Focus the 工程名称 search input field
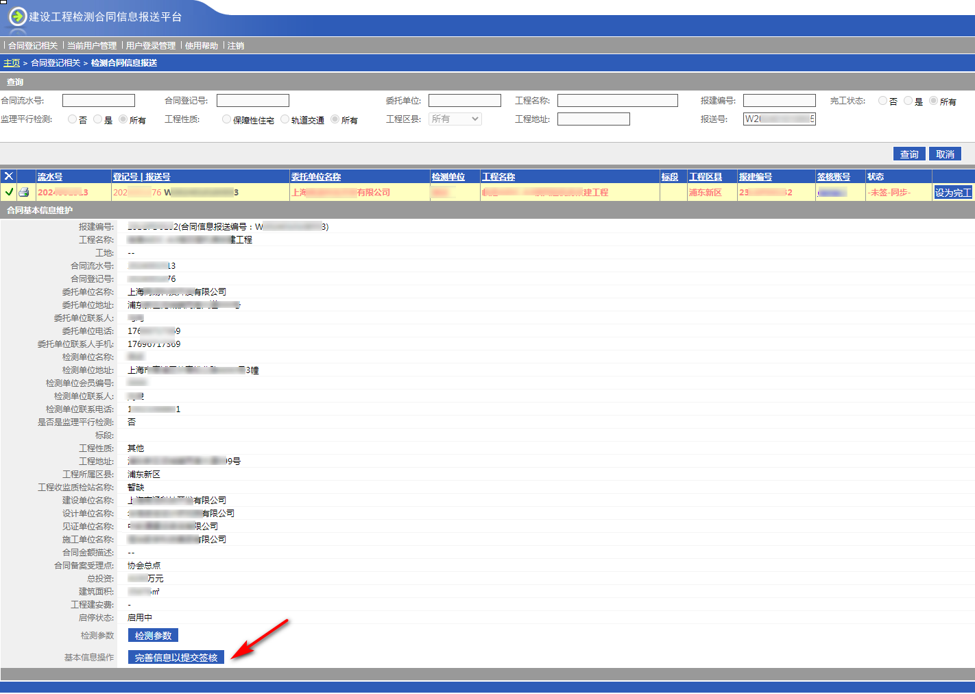This screenshot has height=694, width=975. tap(617, 101)
